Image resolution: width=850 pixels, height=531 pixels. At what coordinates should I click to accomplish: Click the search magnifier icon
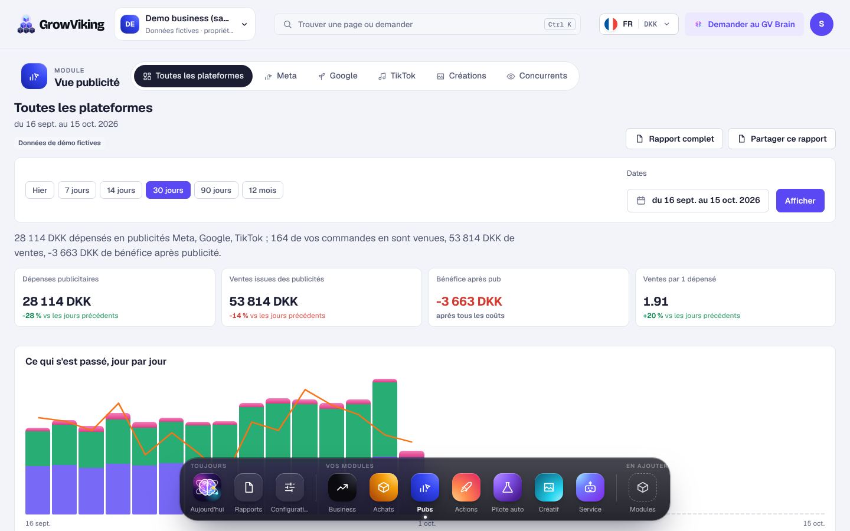287,24
